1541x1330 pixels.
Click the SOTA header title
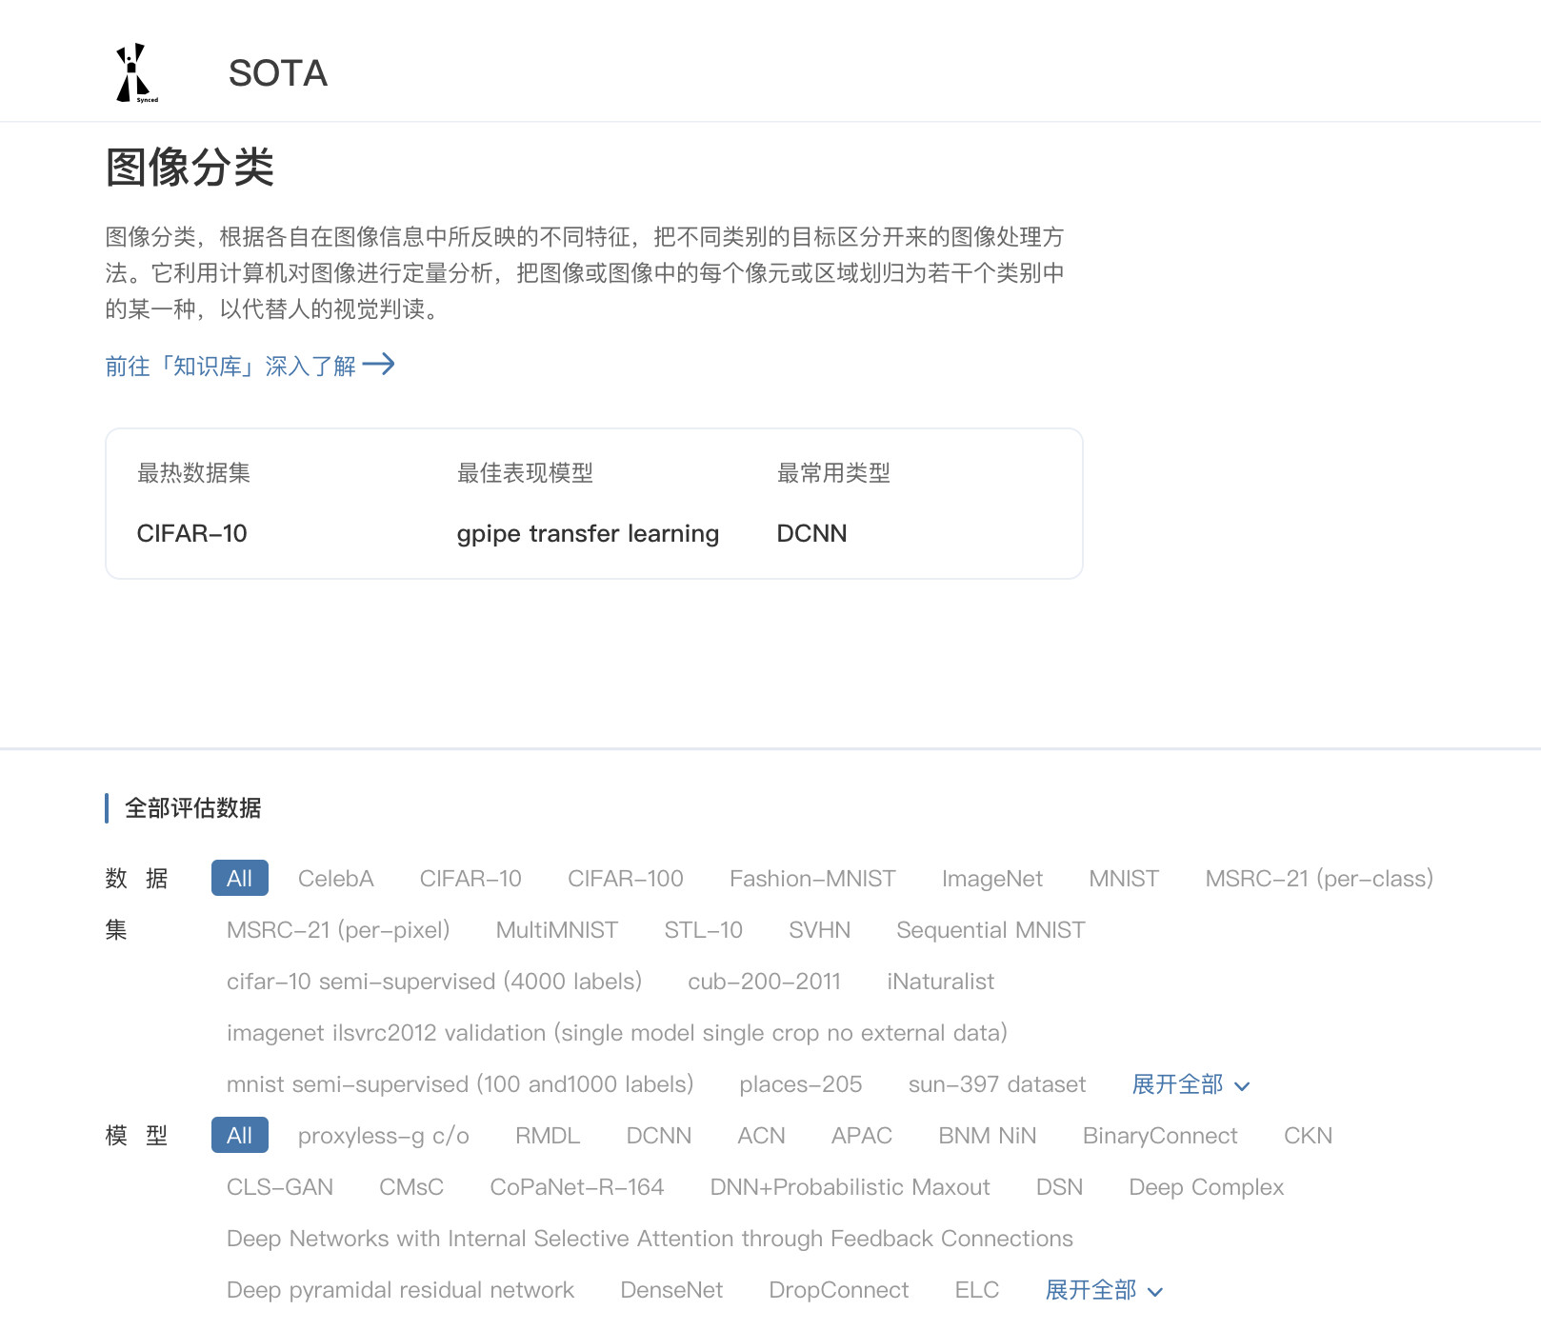point(277,73)
